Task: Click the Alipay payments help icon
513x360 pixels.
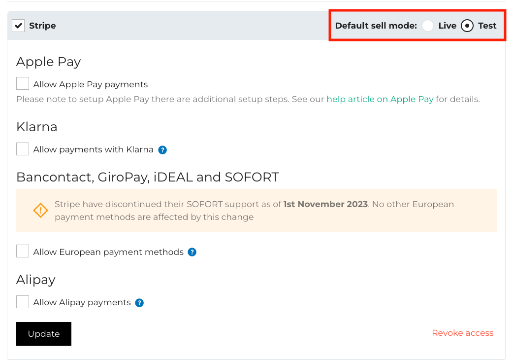Action: coord(139,303)
